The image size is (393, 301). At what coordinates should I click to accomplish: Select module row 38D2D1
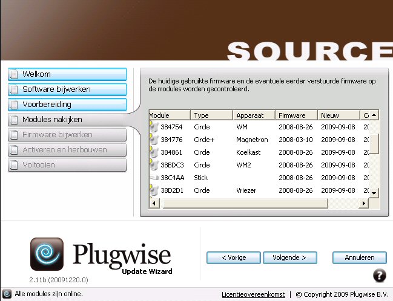(259, 190)
